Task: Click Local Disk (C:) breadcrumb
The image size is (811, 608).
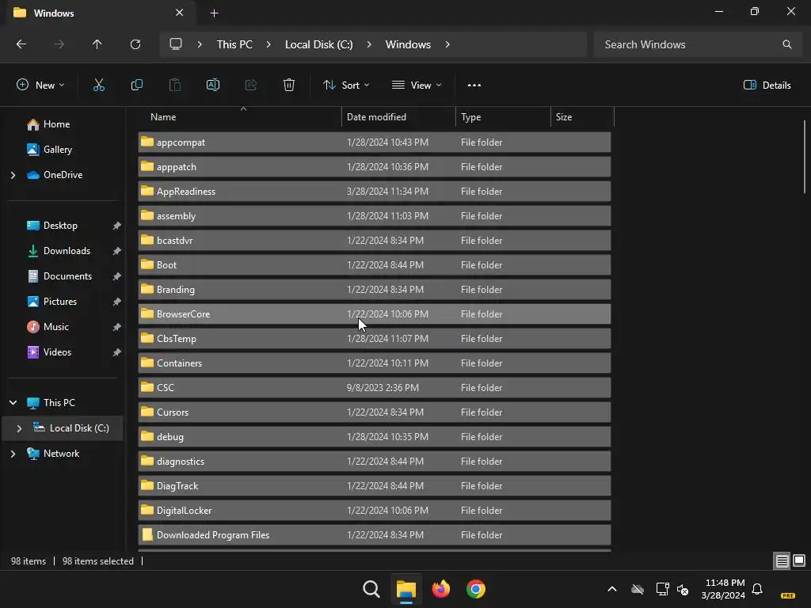Action: coord(318,44)
